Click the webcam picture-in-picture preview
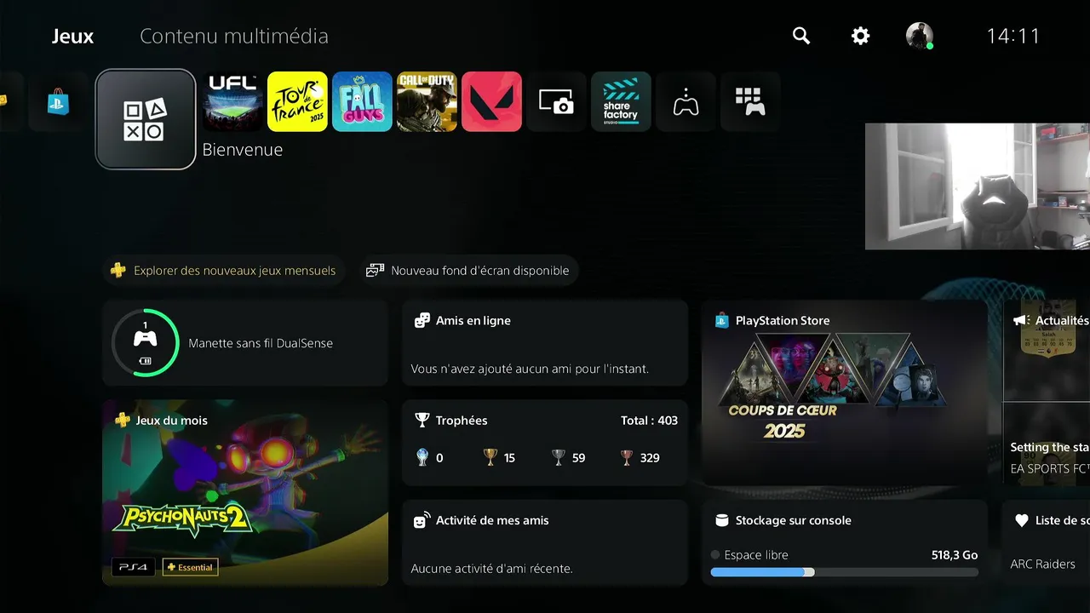 (978, 186)
